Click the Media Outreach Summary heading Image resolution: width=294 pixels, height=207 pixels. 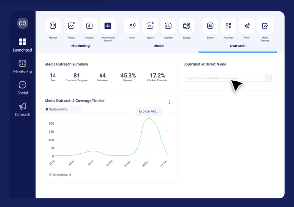66,64
